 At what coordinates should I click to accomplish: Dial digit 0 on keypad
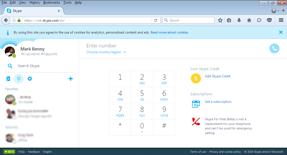point(142,127)
